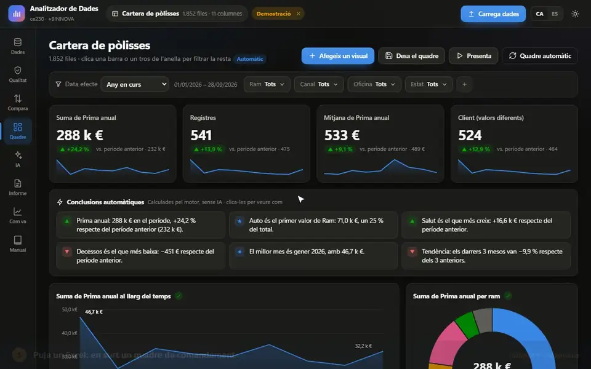The image size is (591, 369).
Task: Expand the Any en curs dropdown
Action: coord(135,84)
